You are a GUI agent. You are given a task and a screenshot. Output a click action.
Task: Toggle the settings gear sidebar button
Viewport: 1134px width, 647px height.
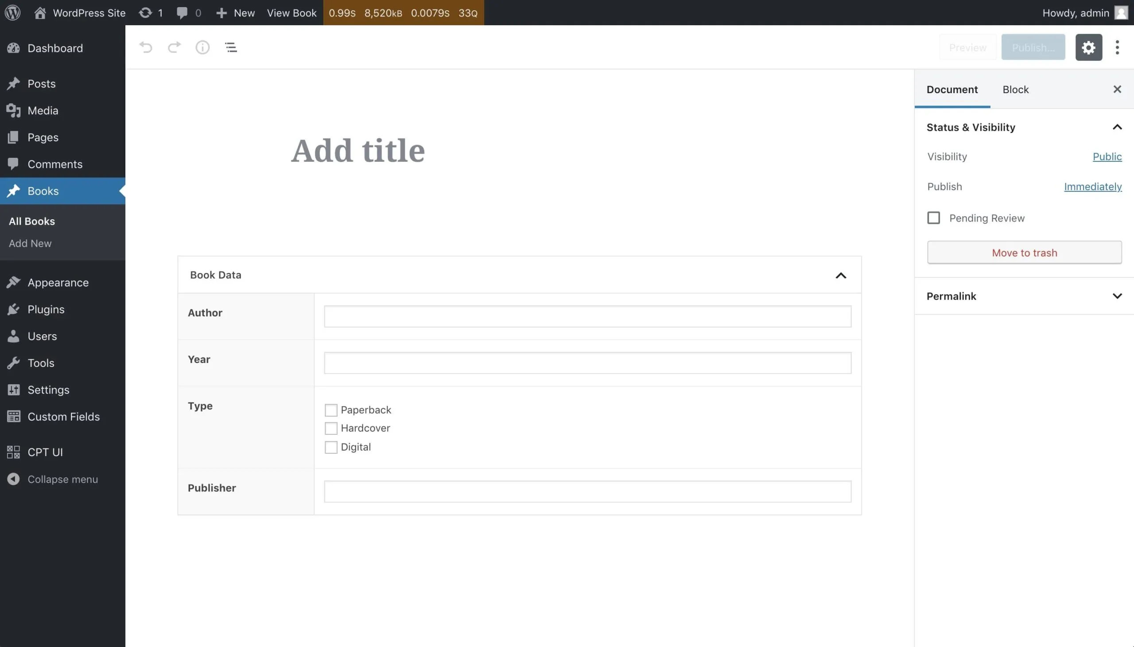(x=1088, y=47)
